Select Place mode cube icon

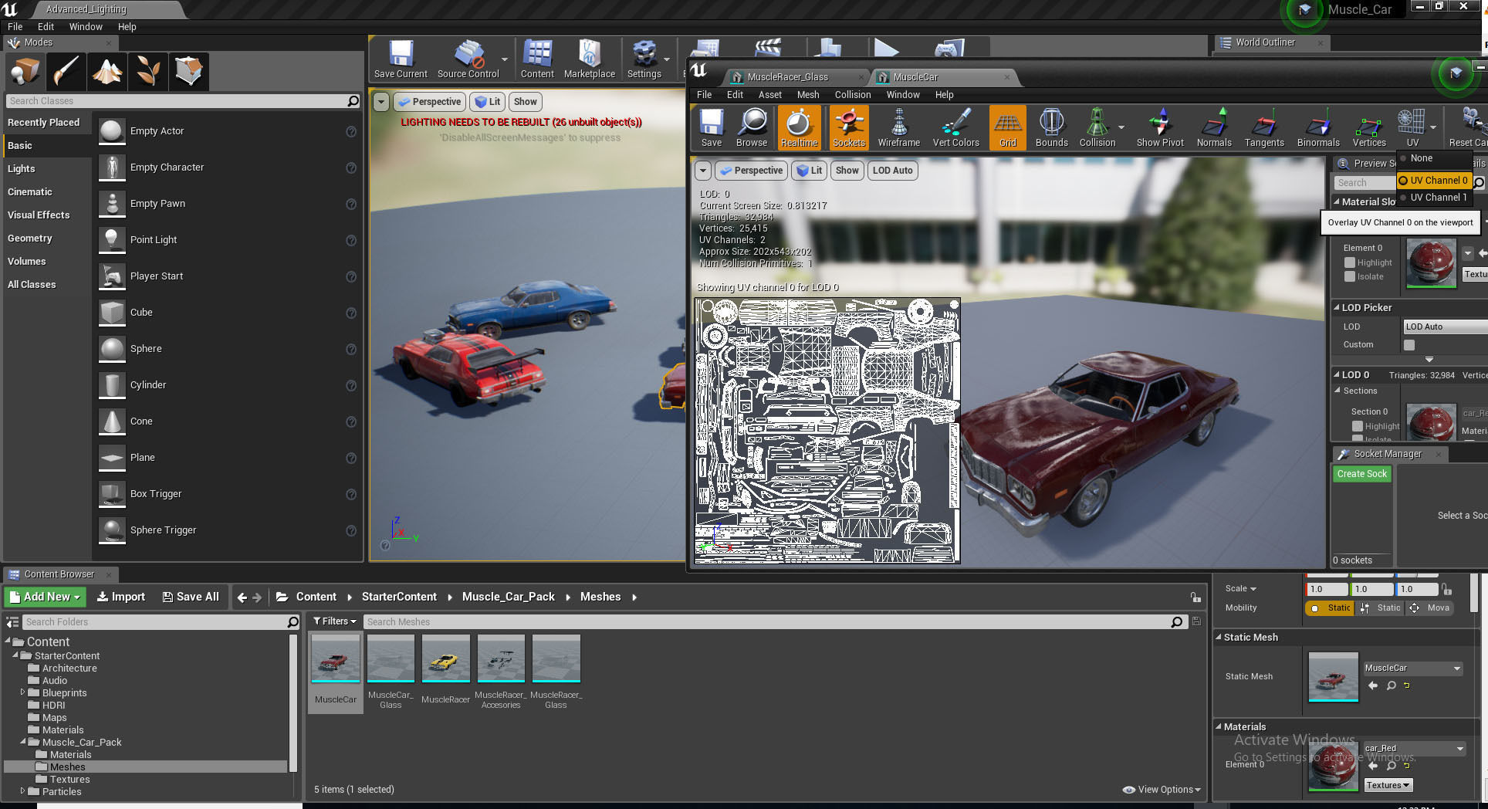pyautogui.click(x=25, y=72)
